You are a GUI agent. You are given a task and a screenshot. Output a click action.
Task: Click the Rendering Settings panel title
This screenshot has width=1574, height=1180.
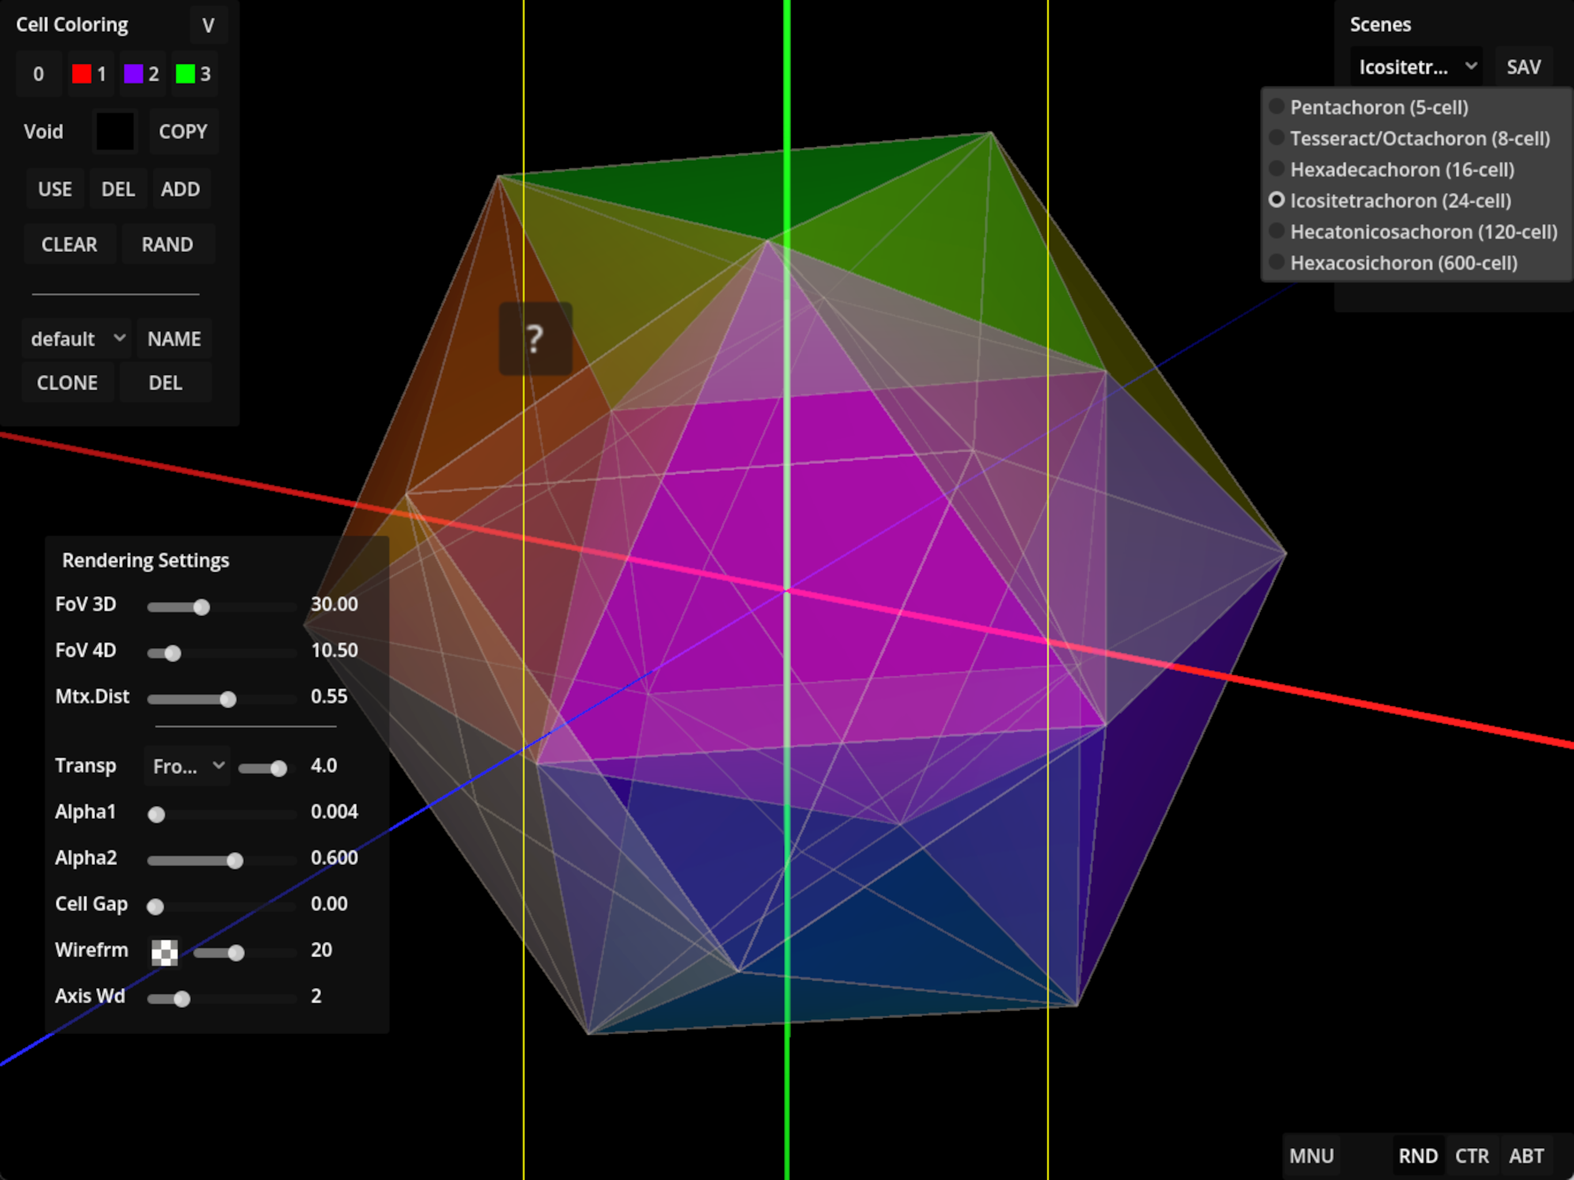coord(145,561)
